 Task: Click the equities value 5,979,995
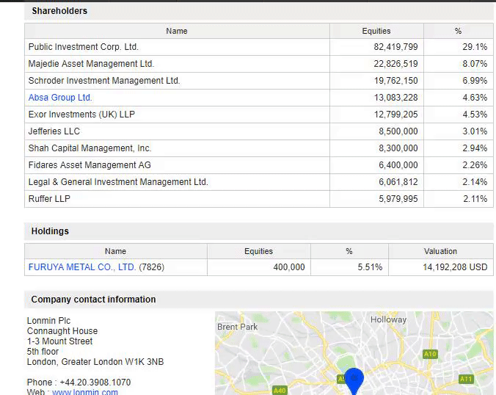398,199
